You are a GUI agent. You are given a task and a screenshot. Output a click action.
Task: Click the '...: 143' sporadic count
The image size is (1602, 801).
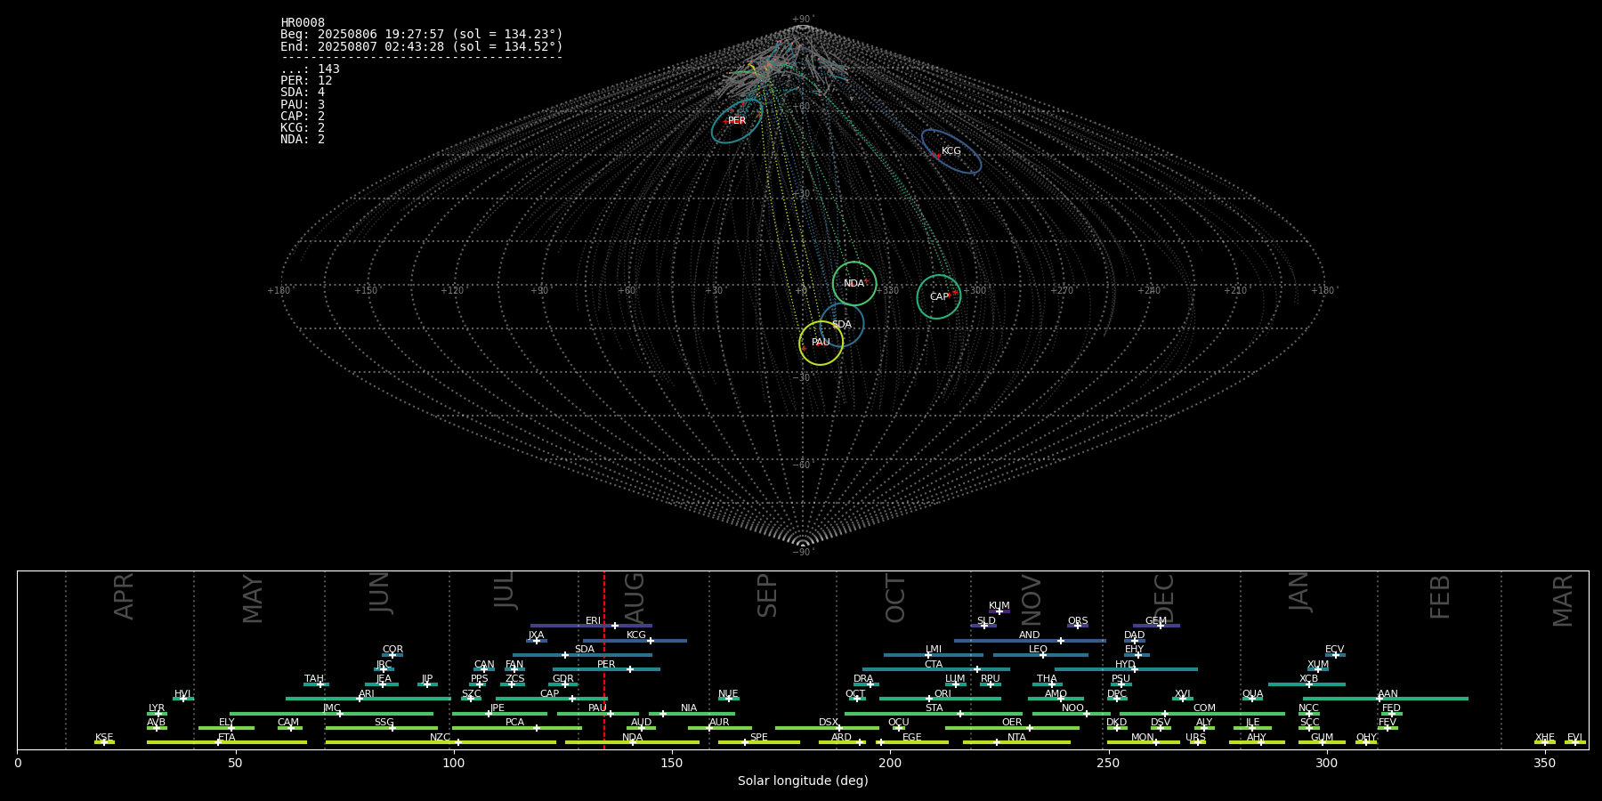pyautogui.click(x=310, y=69)
